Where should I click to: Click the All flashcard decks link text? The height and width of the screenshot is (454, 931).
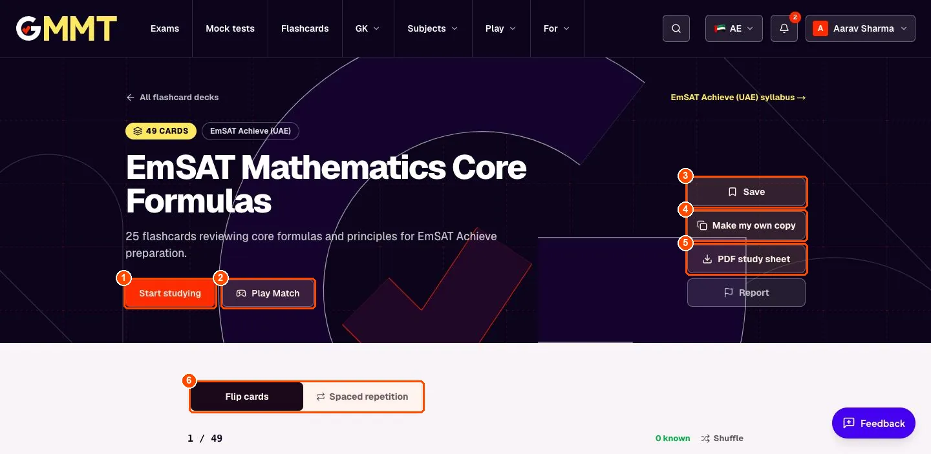pos(179,98)
